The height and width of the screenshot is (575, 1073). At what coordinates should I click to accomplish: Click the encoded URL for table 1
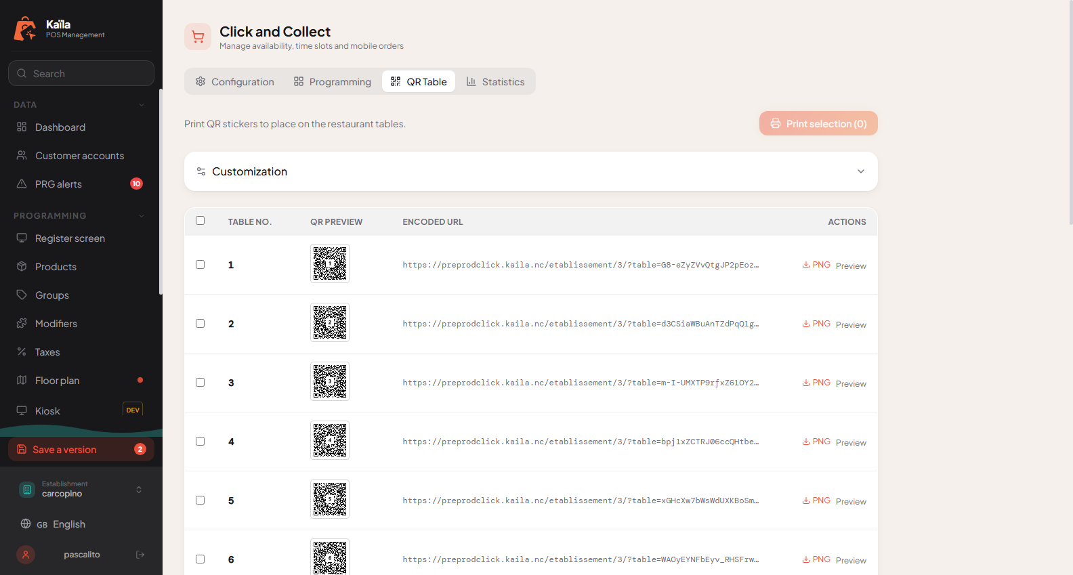(x=581, y=265)
